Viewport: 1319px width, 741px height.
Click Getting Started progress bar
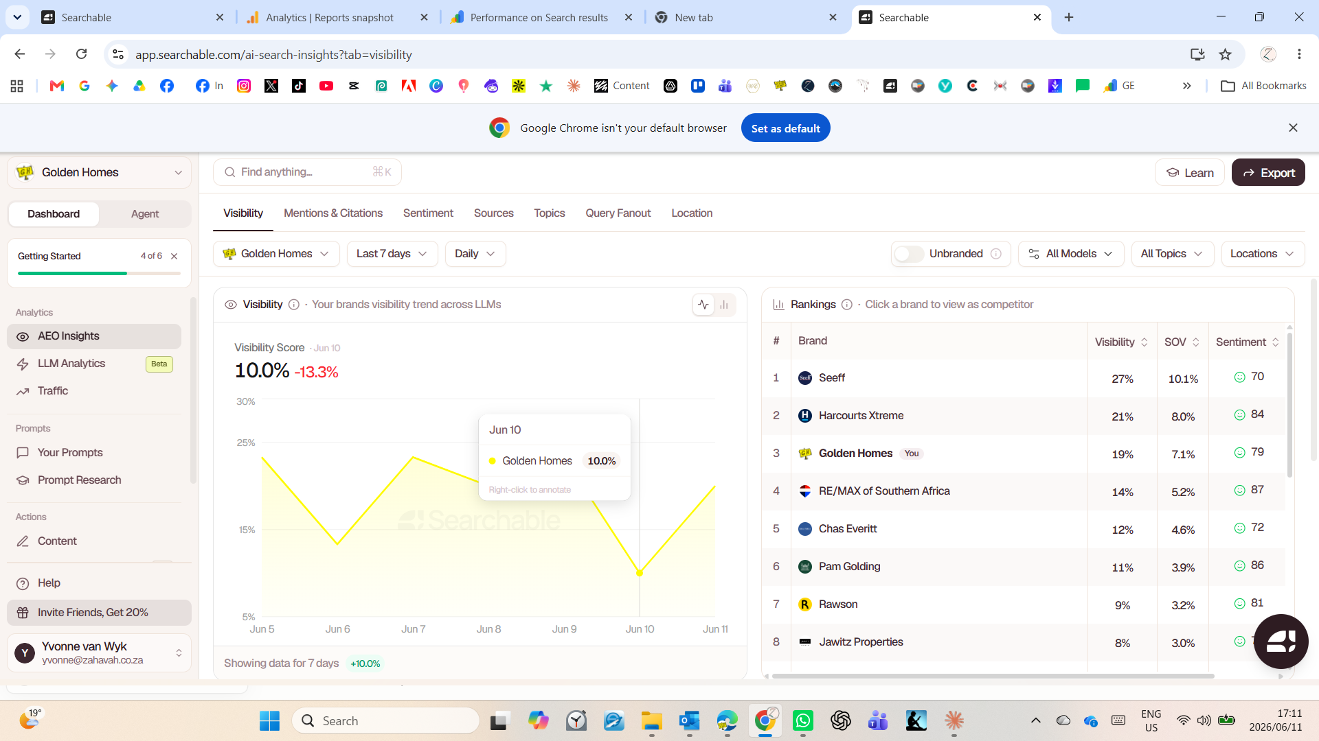[99, 273]
